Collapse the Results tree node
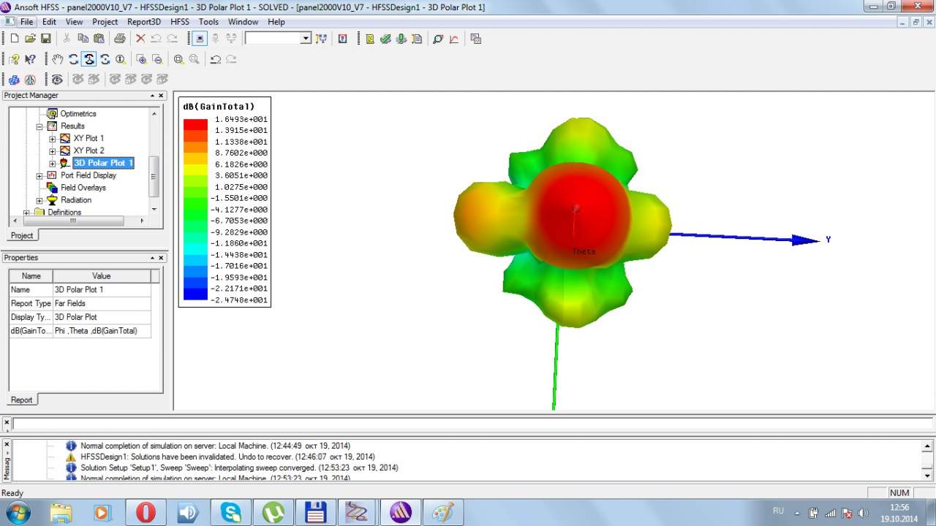Screen dimensions: 936x526 pos(39,126)
